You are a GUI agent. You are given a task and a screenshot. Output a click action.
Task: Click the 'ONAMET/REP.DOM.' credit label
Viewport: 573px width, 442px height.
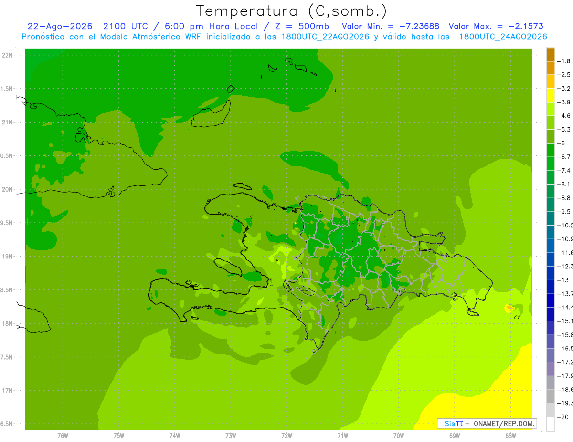point(504,423)
